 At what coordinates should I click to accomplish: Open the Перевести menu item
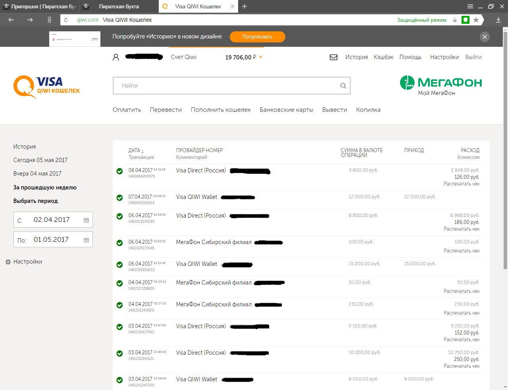(x=166, y=110)
